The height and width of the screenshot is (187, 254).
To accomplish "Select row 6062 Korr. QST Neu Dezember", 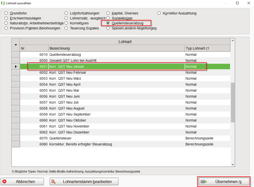I will (x=125, y=133).
